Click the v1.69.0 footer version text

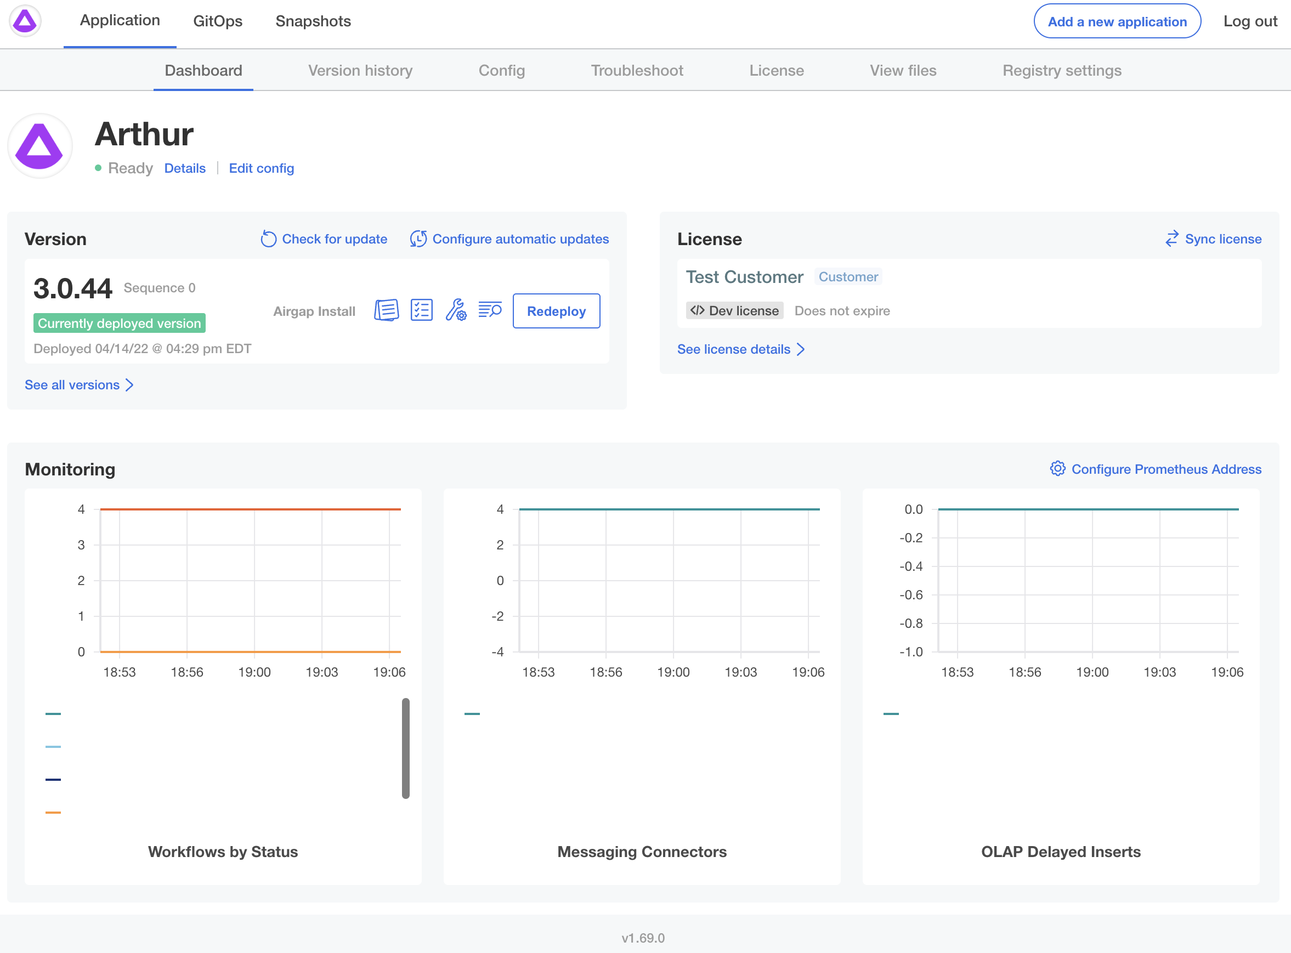[643, 938]
